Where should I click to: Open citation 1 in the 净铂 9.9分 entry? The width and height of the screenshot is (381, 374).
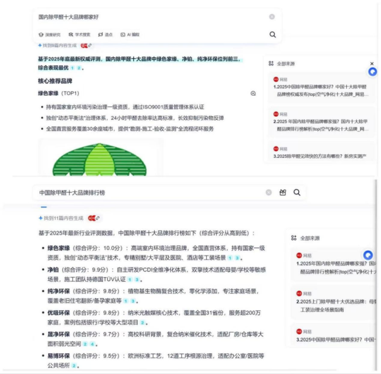click(130, 280)
